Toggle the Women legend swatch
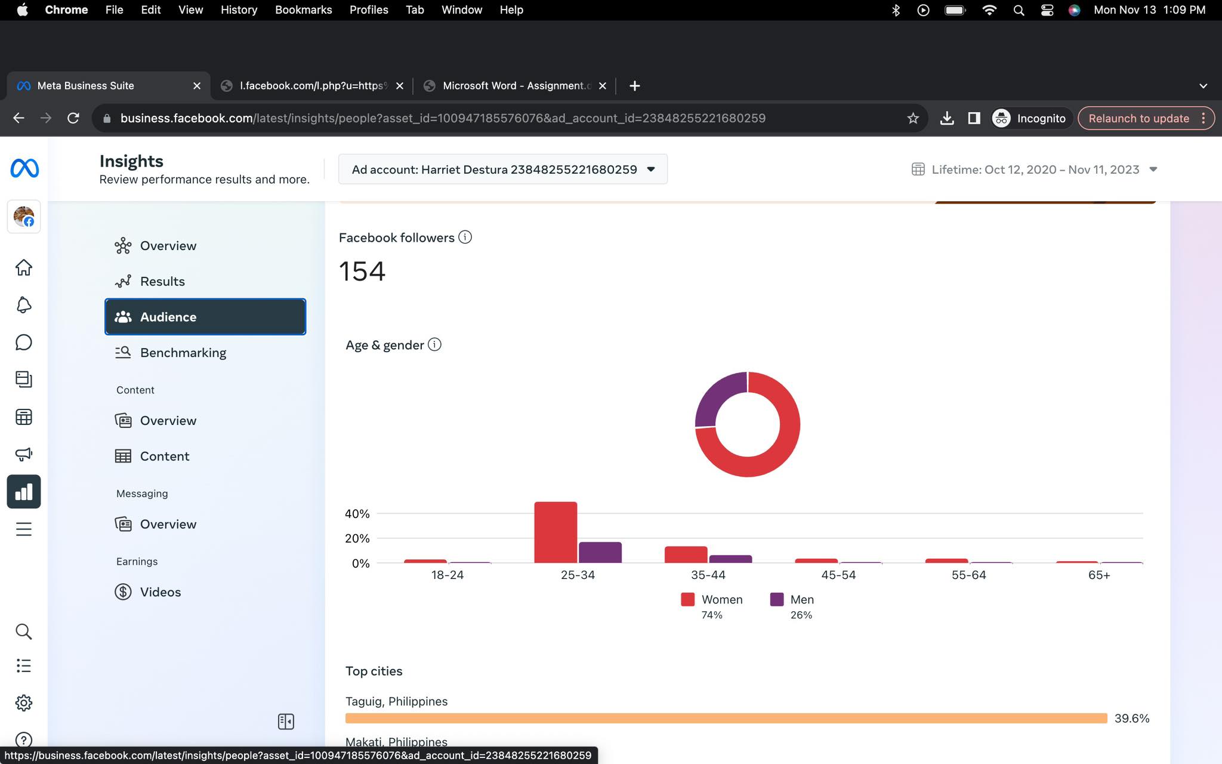The width and height of the screenshot is (1222, 764). (x=687, y=599)
